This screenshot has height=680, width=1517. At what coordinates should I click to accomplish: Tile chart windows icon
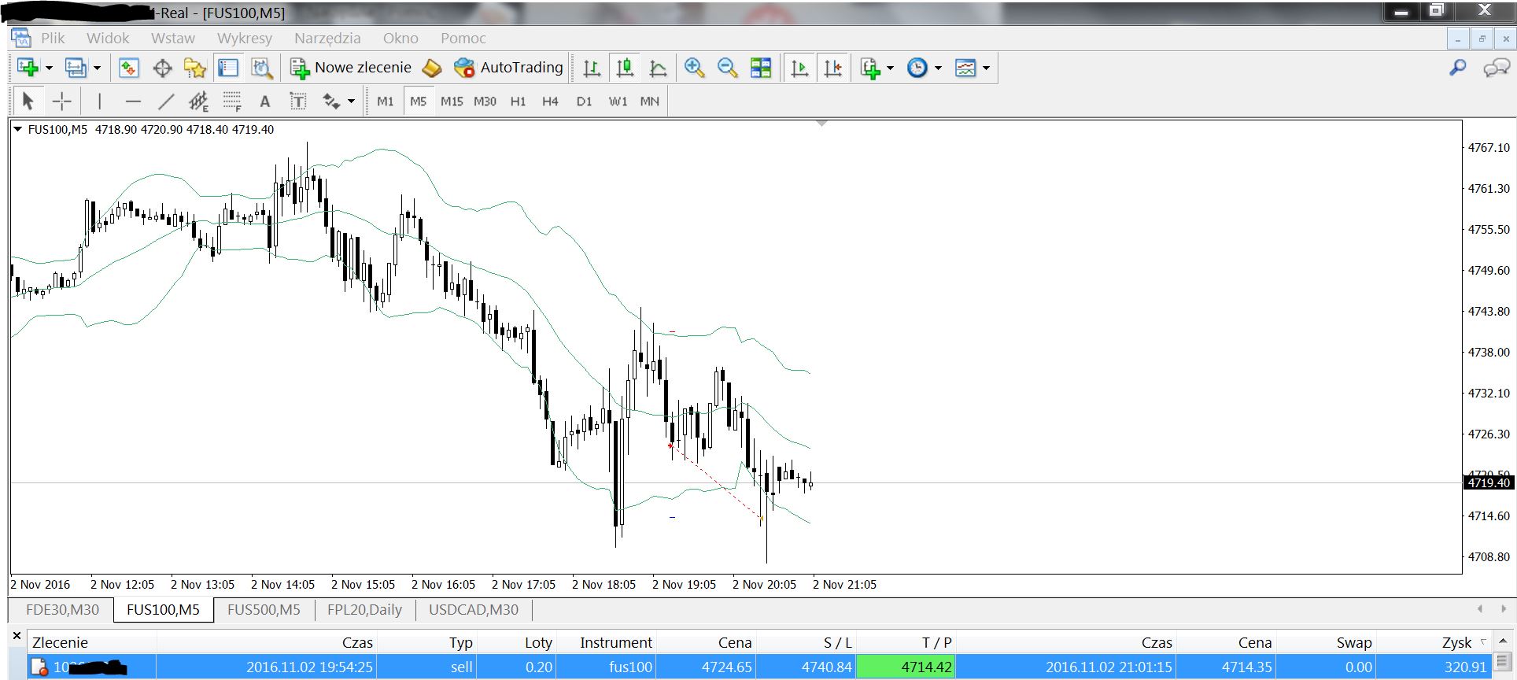click(x=761, y=68)
